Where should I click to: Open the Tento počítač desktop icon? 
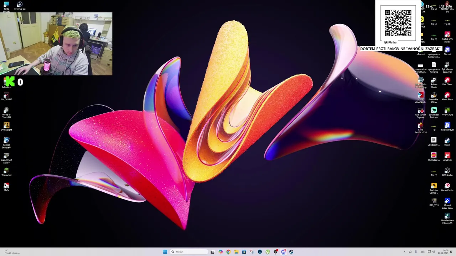(x=6, y=6)
